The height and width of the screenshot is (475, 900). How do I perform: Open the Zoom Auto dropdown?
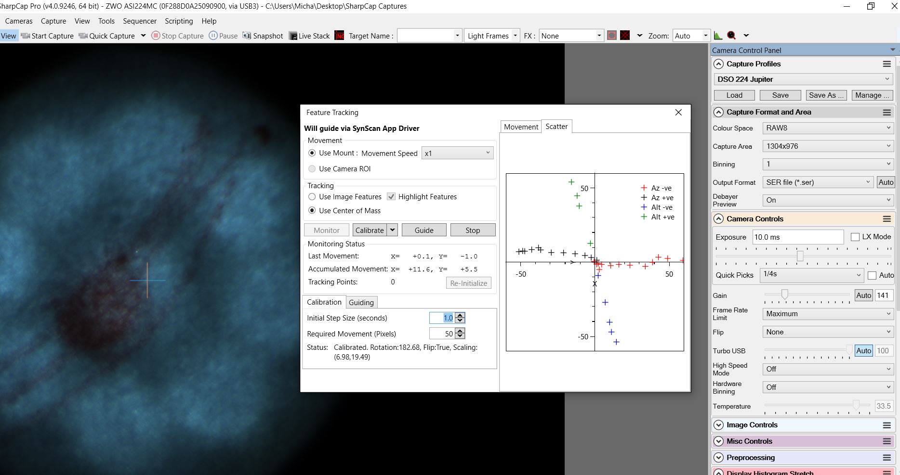[x=691, y=36]
